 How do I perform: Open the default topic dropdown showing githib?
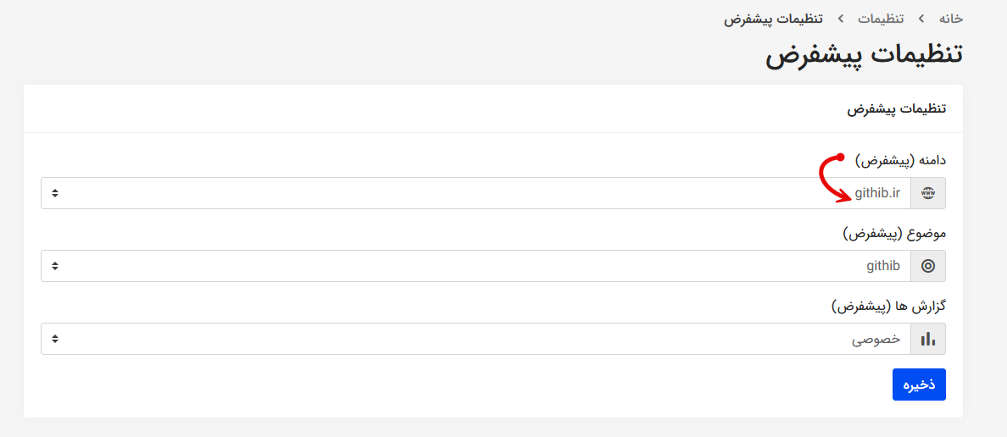475,266
